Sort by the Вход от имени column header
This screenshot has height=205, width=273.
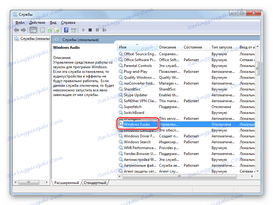click(x=246, y=47)
